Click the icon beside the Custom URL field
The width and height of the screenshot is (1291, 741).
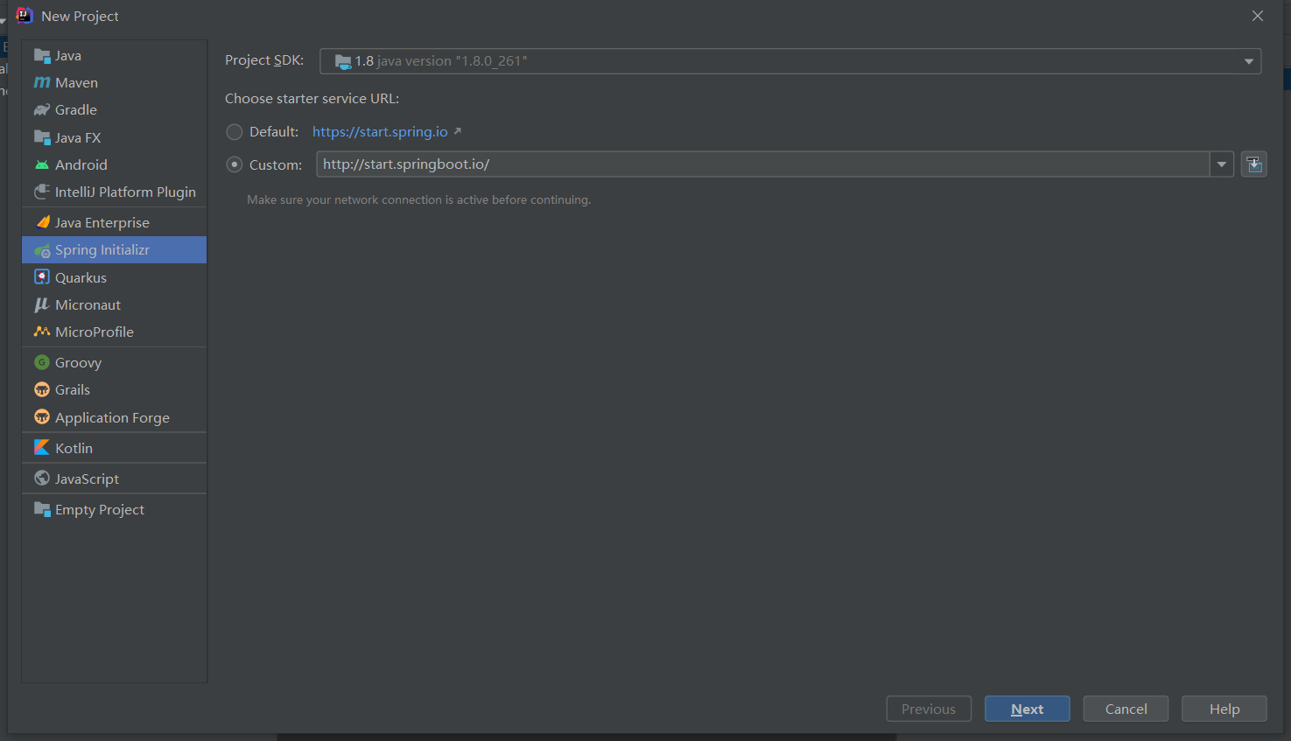1253,164
